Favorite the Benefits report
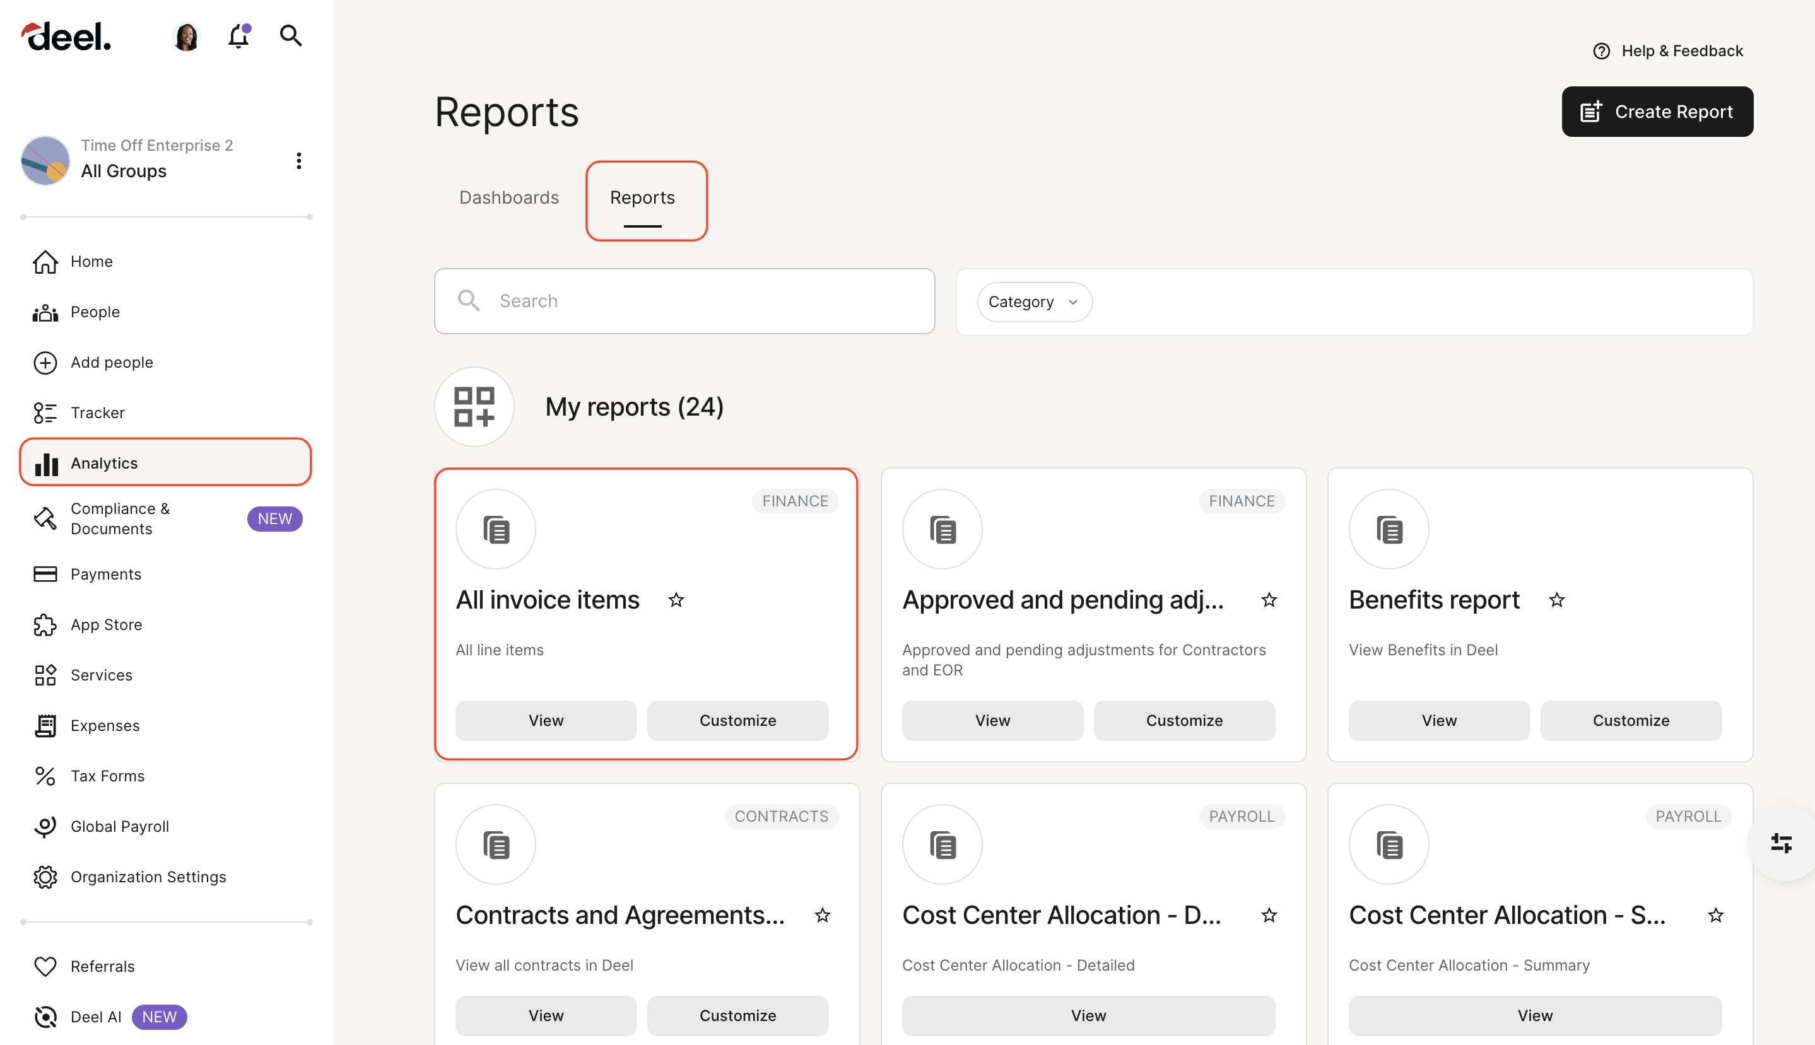The height and width of the screenshot is (1045, 1815). pos(1556,600)
